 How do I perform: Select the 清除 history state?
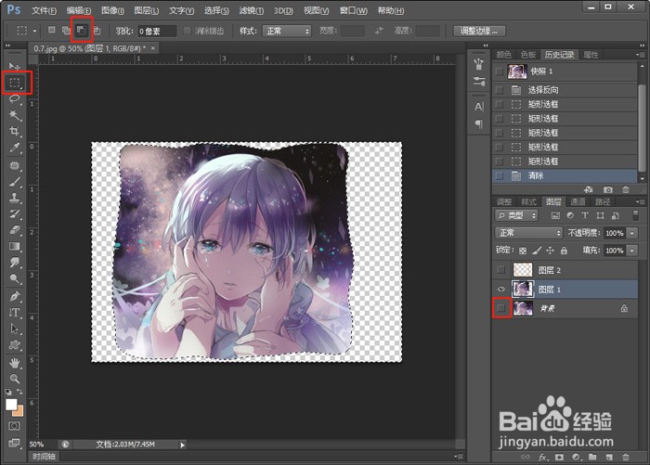[x=565, y=175]
